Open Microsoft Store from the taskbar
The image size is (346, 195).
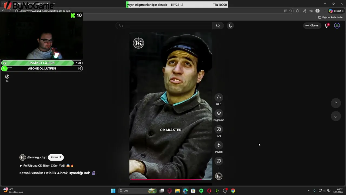(193, 191)
